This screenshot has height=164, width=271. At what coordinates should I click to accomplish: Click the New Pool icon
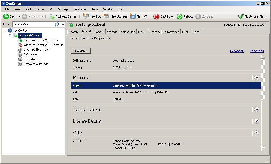pos(86,16)
